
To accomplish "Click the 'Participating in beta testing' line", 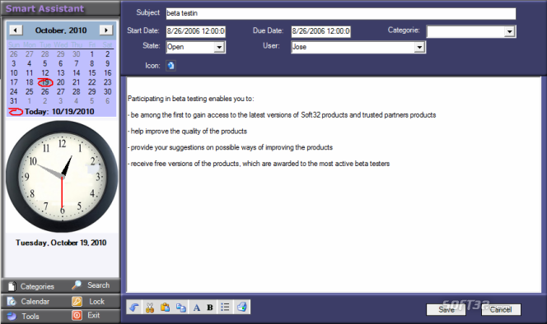I will 191,99.
